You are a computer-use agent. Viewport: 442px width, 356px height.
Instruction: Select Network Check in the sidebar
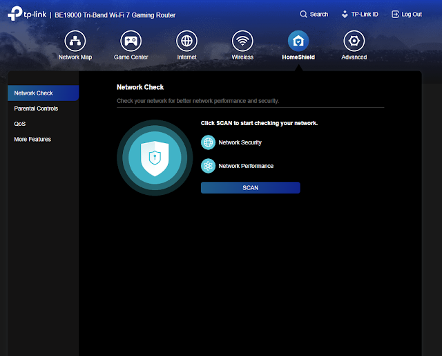click(34, 93)
